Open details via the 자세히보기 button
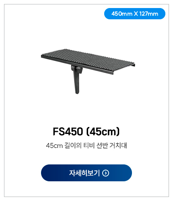Viewport: 173px width, 201px height. pos(86,173)
